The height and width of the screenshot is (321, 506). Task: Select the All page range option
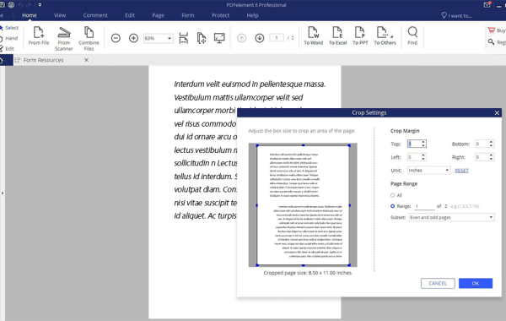(x=393, y=195)
